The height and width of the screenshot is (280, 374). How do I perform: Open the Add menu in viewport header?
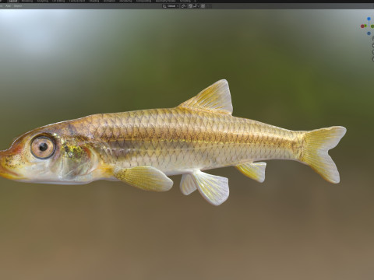tap(9, 6)
